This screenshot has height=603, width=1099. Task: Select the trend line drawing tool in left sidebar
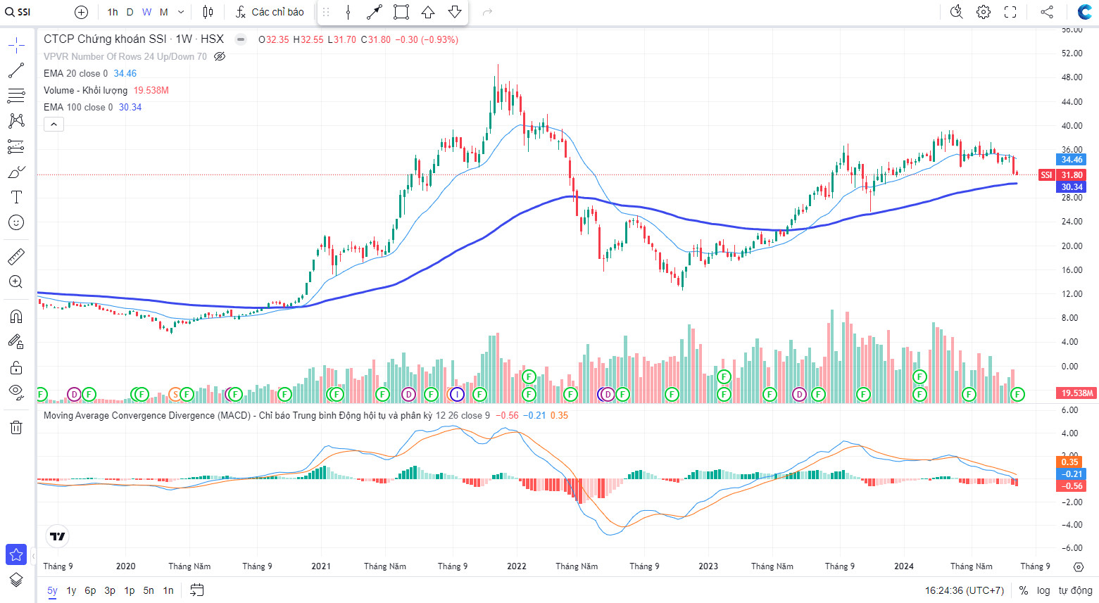click(x=16, y=70)
